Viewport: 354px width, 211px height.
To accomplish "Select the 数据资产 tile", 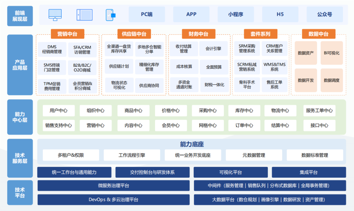I will click(306, 53).
